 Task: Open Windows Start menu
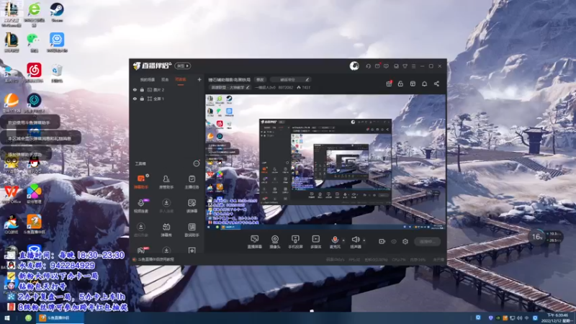(x=7, y=318)
